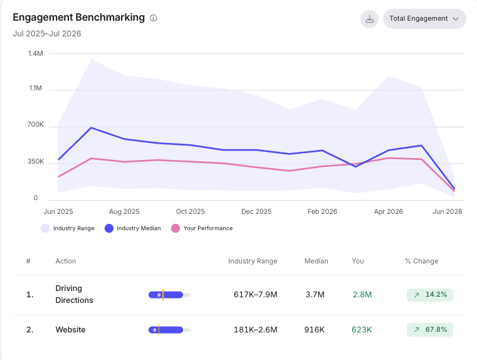The width and height of the screenshot is (477, 360).
Task: Click the Your Performance pink legend swatch
Action: tap(176, 228)
